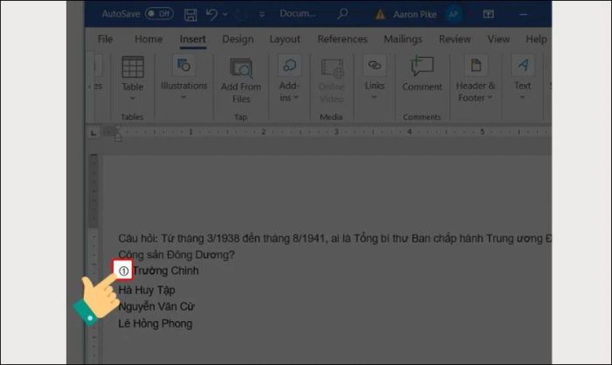This screenshot has height=365, width=612.
Task: Switch to the Home tab
Action: [149, 39]
